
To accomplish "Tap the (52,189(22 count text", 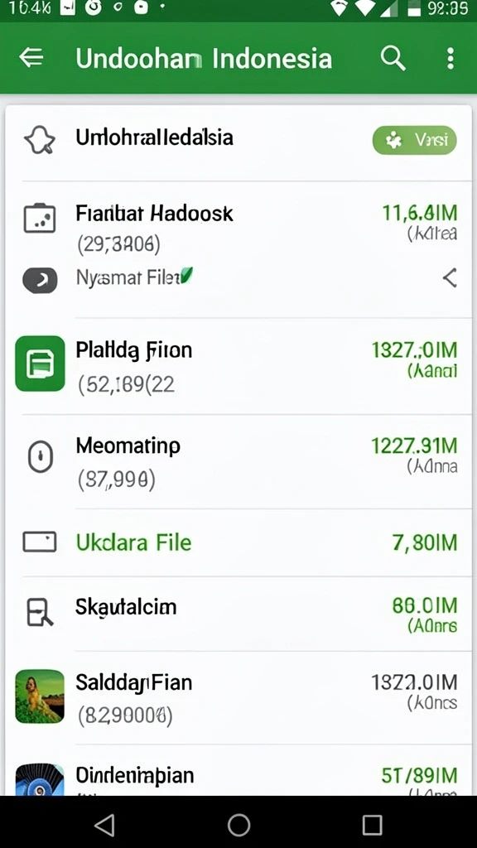I will (126, 384).
